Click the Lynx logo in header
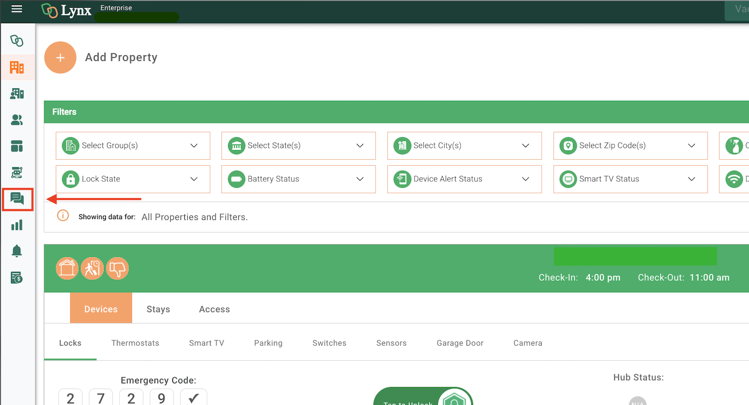This screenshot has width=749, height=405. coord(66,11)
